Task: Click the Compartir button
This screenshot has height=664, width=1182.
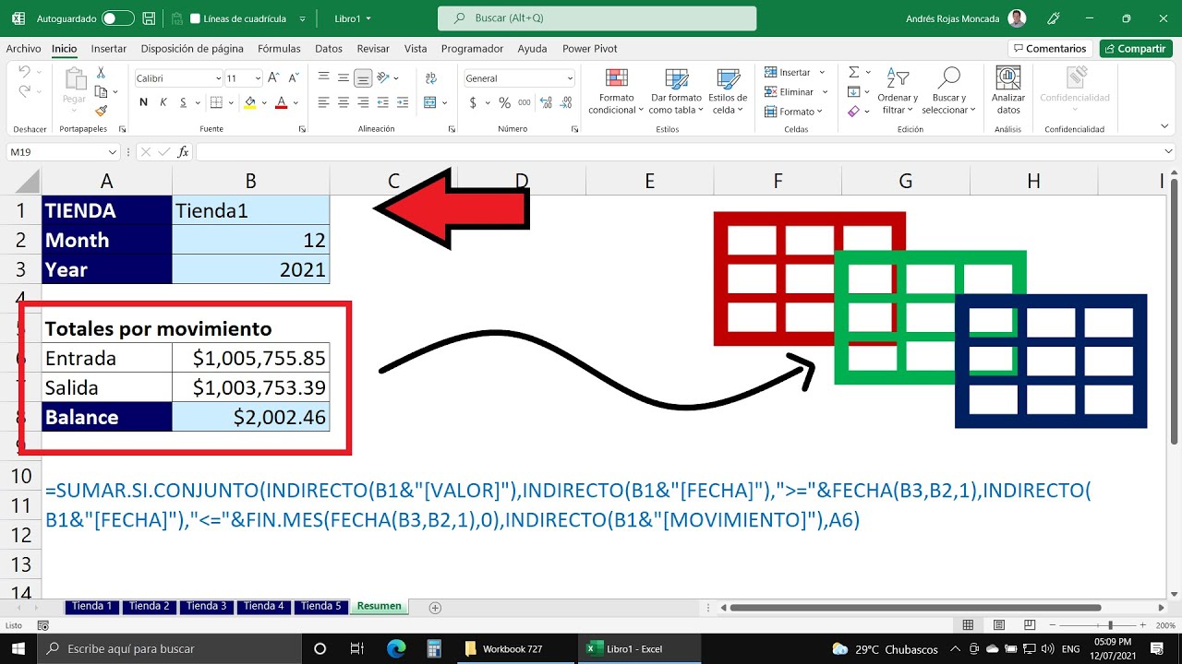Action: point(1136,49)
